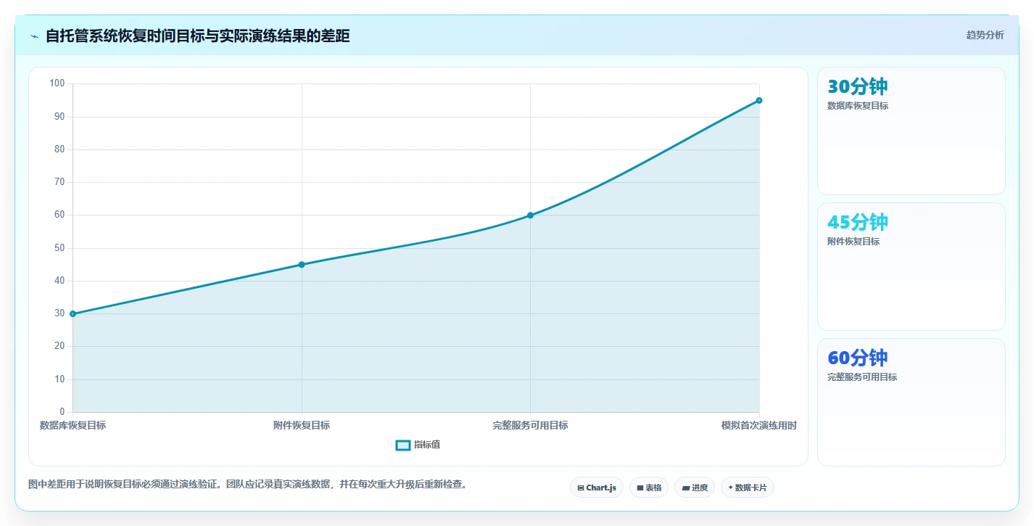The image size is (1034, 526).
Task: Select the 进度 tag
Action: (695, 488)
